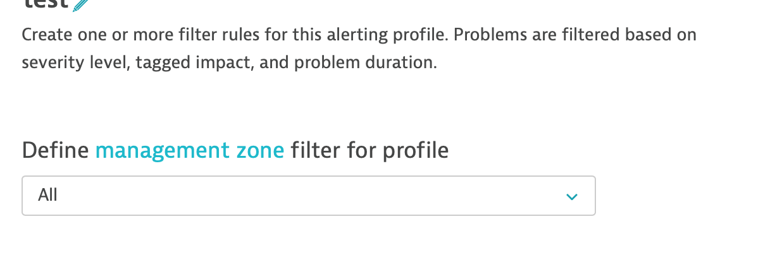Screen dimensions: 782x255
Task: Follow the teal "management zone" hyperlink
Action: pyautogui.click(x=189, y=150)
